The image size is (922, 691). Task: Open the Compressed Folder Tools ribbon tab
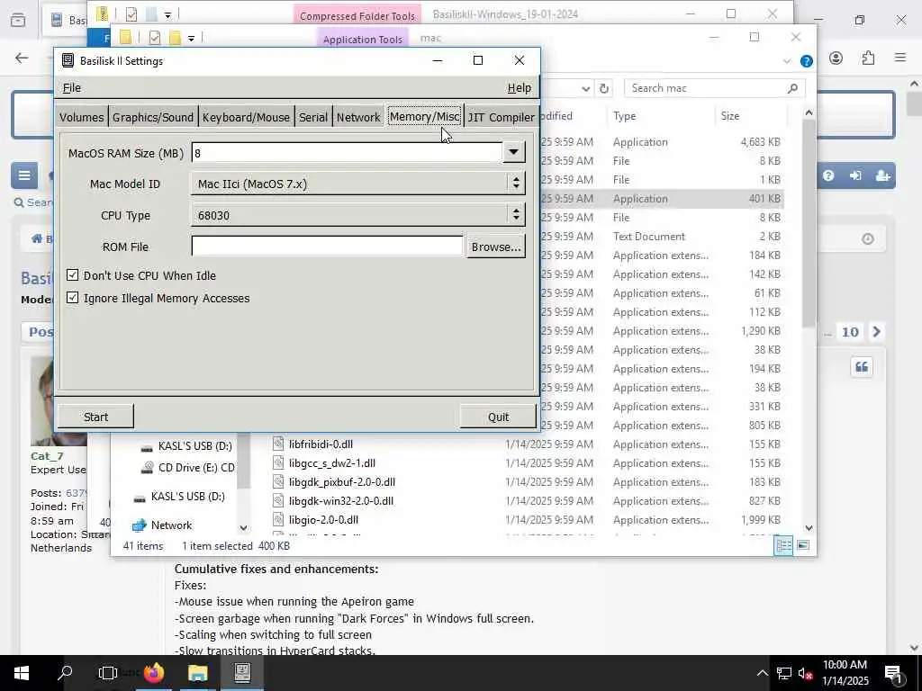click(x=357, y=16)
